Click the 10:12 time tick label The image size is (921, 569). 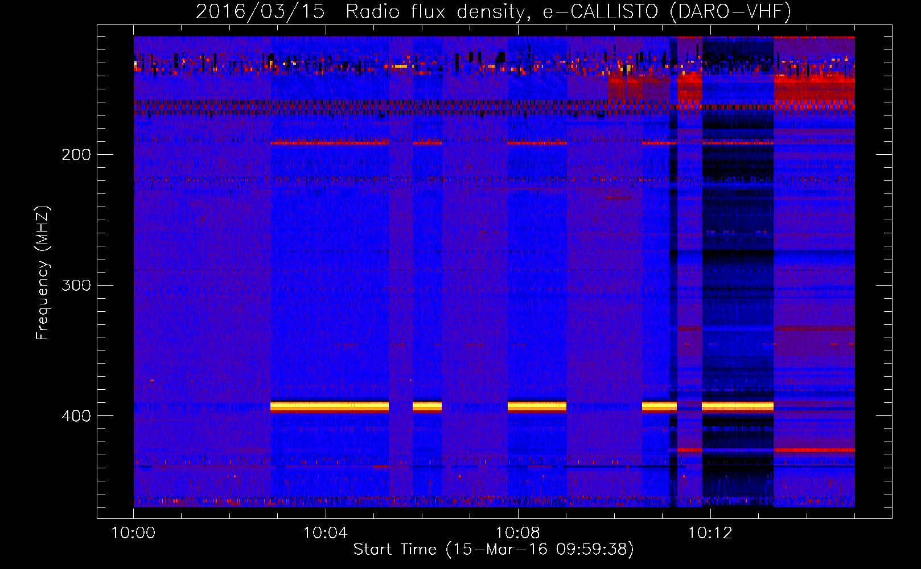coord(710,533)
